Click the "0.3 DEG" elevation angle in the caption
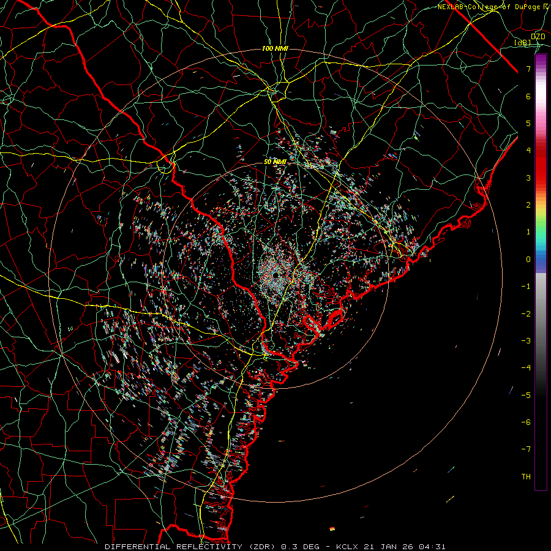The width and height of the screenshot is (551, 551). [300, 547]
